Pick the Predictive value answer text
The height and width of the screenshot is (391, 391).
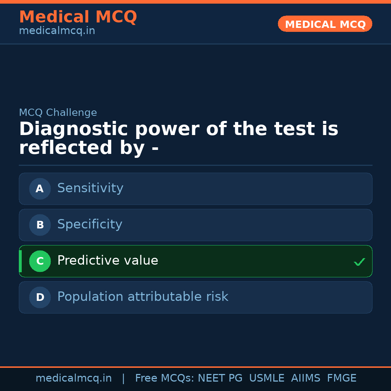coord(108,261)
